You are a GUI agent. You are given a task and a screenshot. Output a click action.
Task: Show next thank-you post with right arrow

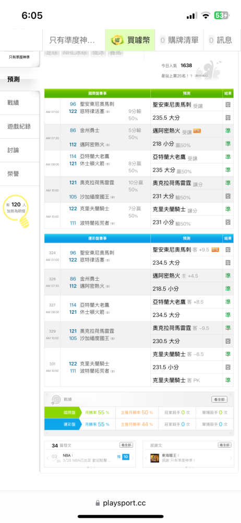pyautogui.click(x=231, y=458)
